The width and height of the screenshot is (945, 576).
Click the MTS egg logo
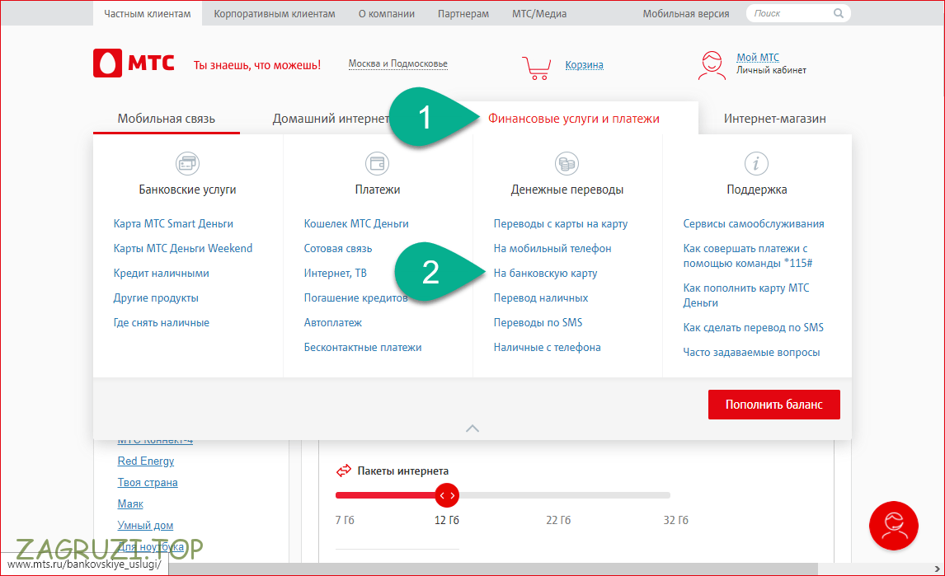pos(107,63)
